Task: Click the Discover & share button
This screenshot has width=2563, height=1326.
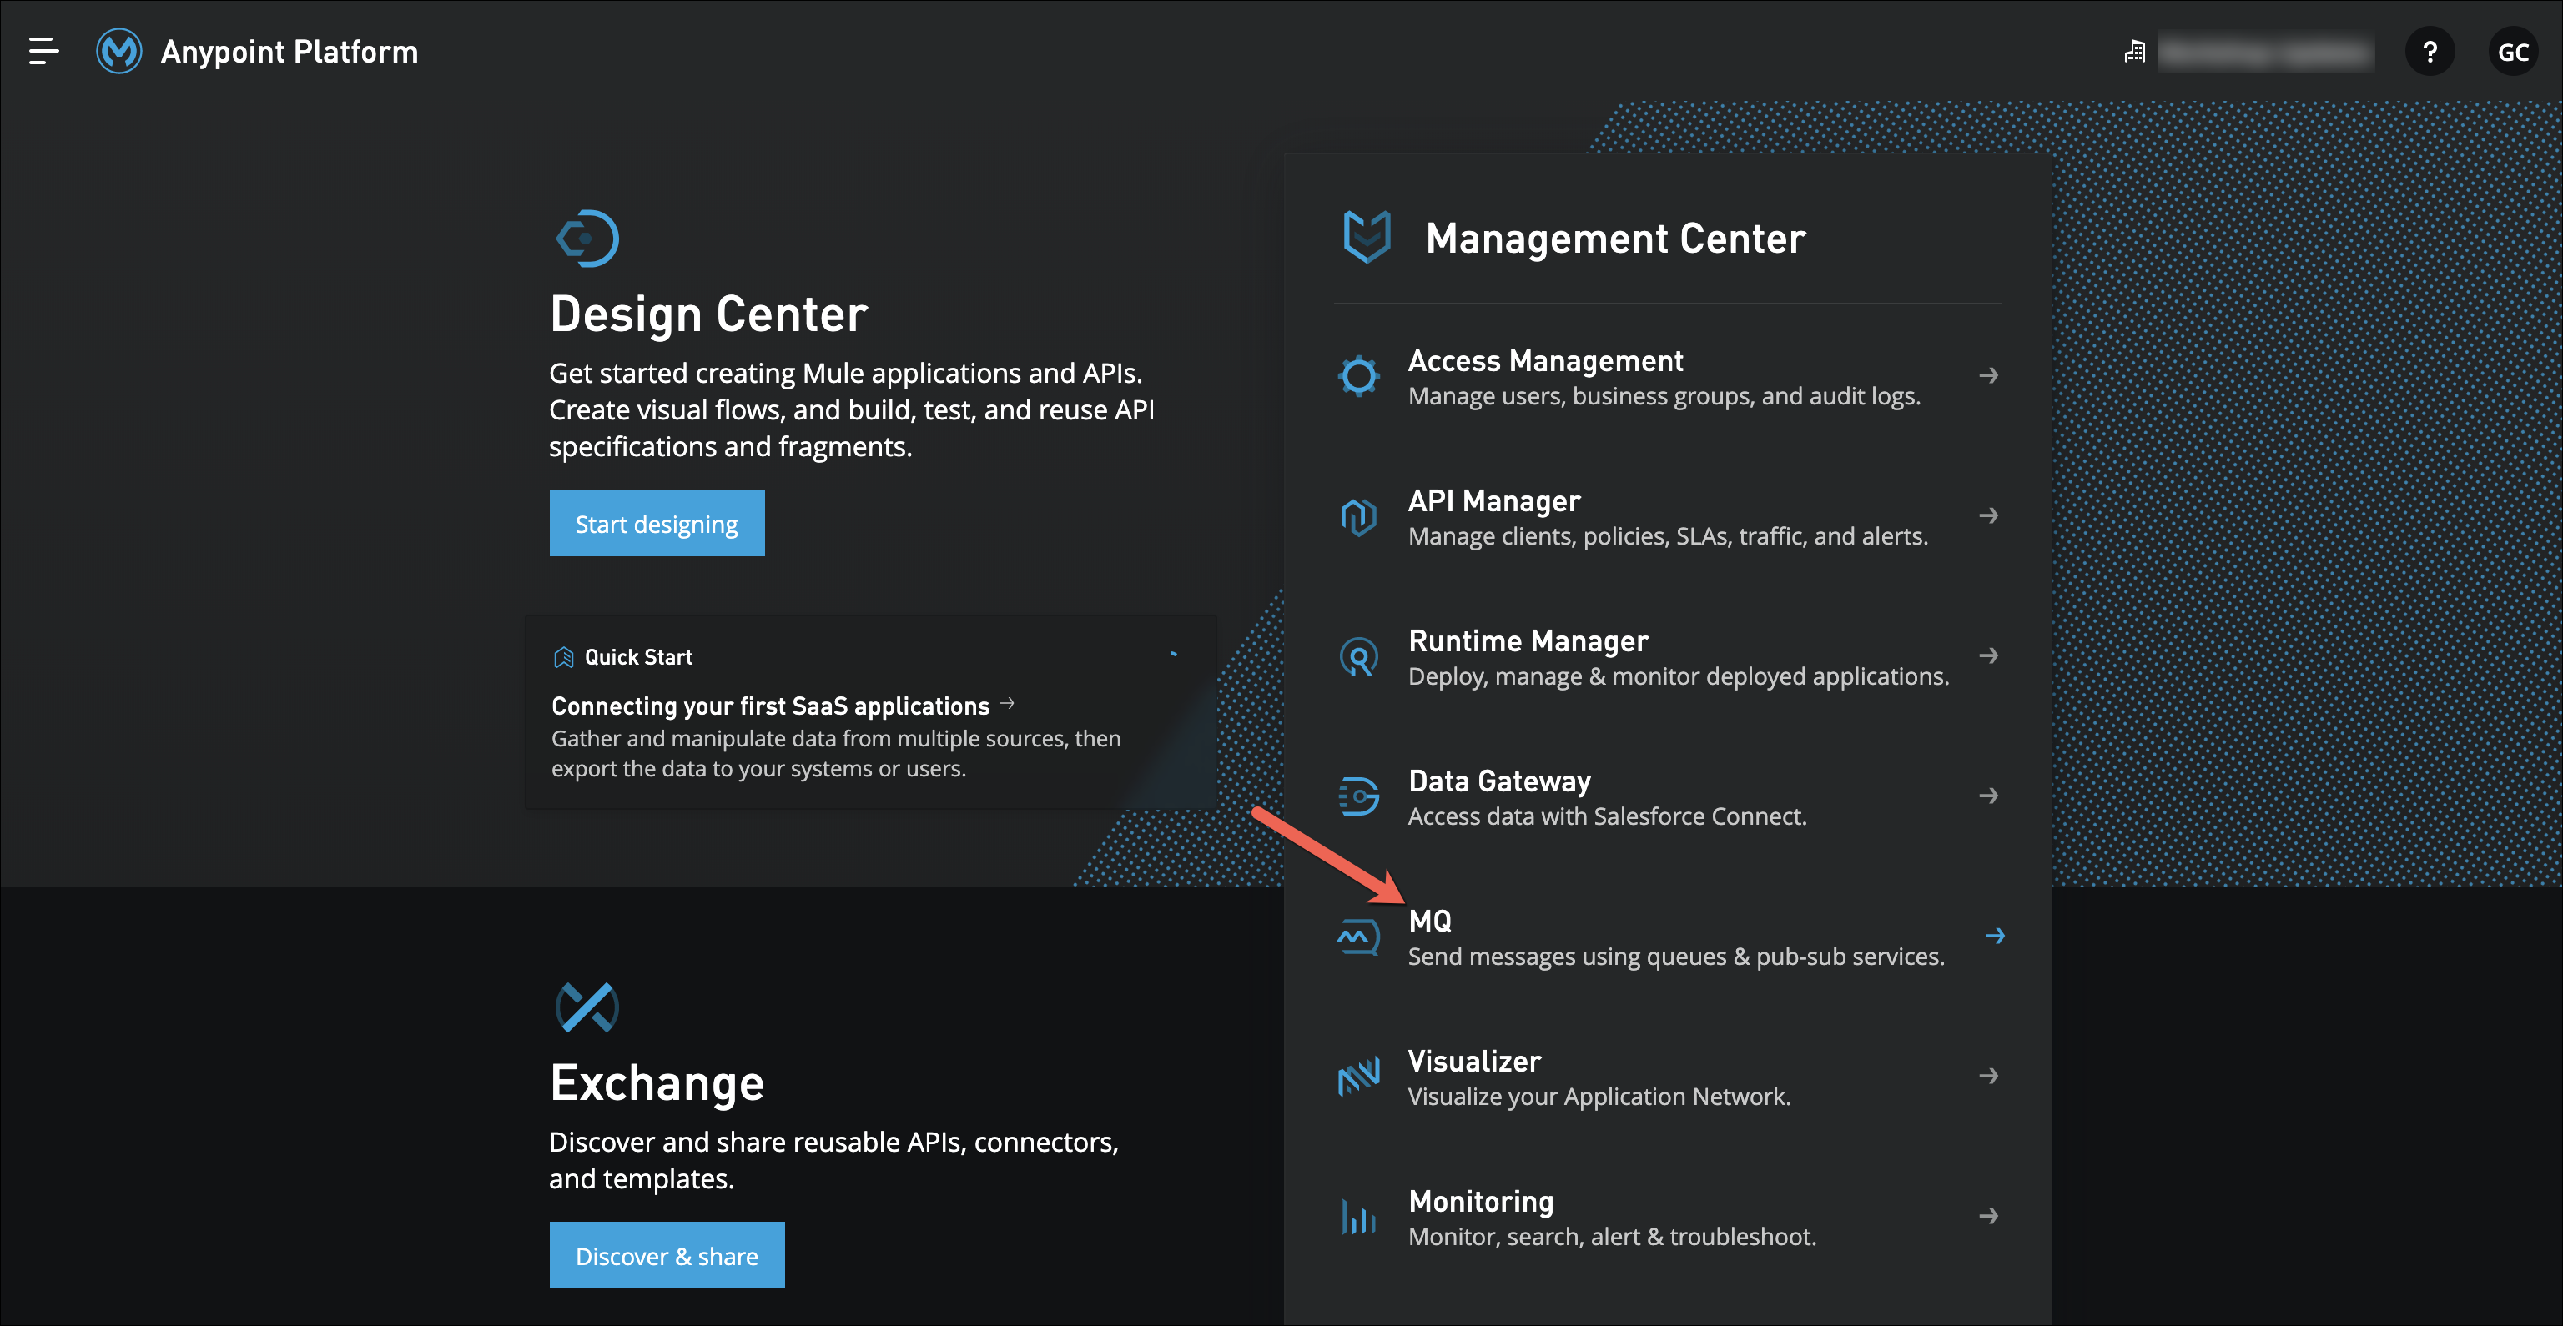Action: (667, 1255)
